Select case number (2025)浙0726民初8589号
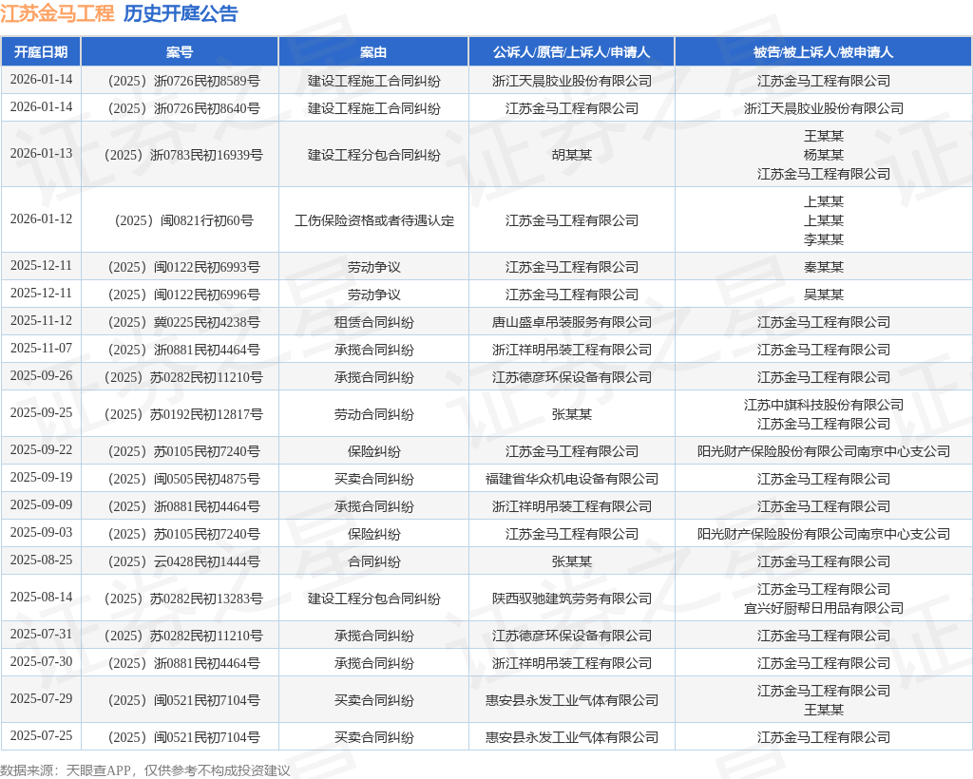The height and width of the screenshot is (779, 973). point(183,82)
